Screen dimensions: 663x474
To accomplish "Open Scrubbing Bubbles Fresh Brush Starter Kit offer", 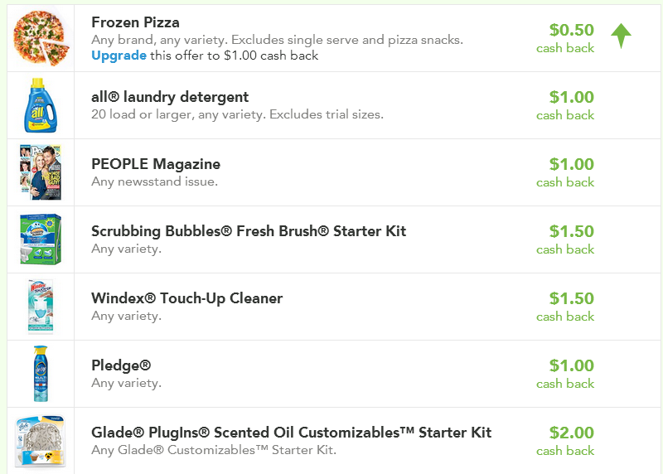I will click(x=249, y=231).
